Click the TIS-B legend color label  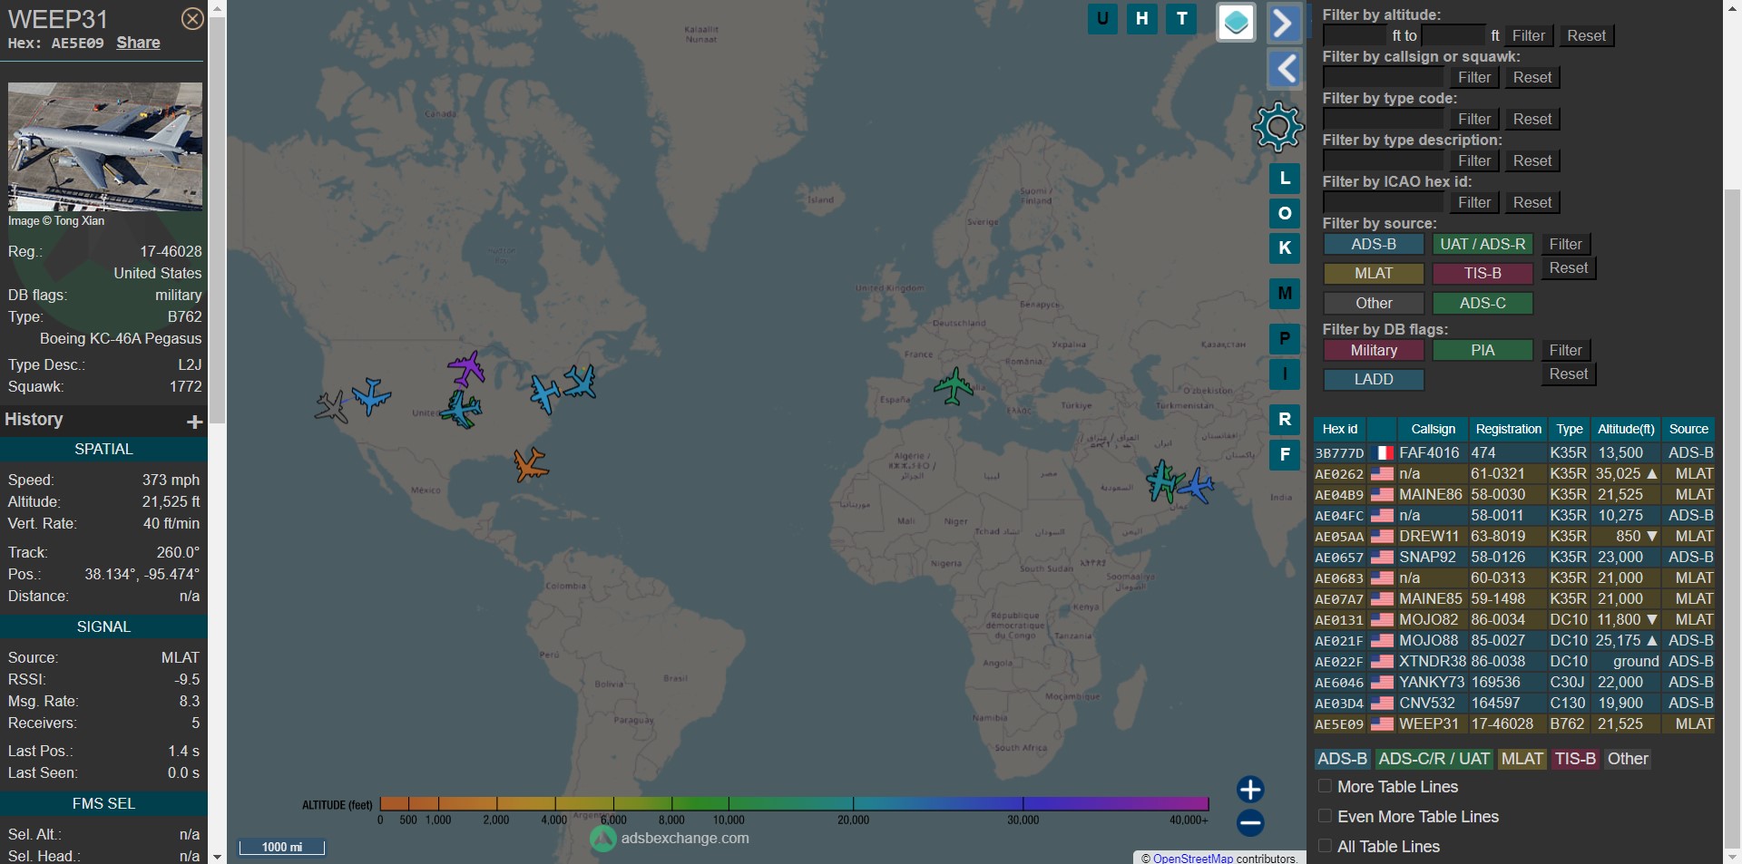click(1575, 759)
